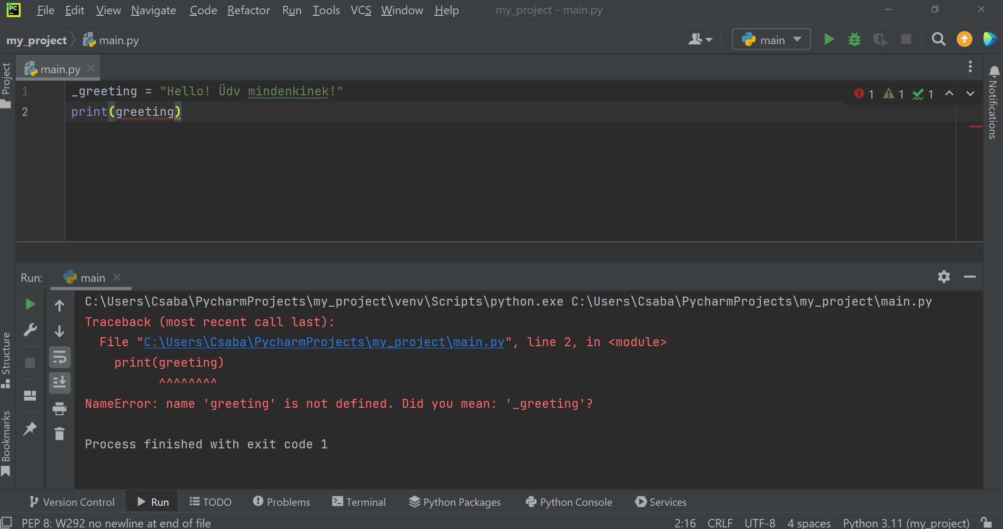
Task: Click the green Run button in top toolbar
Action: pos(829,40)
